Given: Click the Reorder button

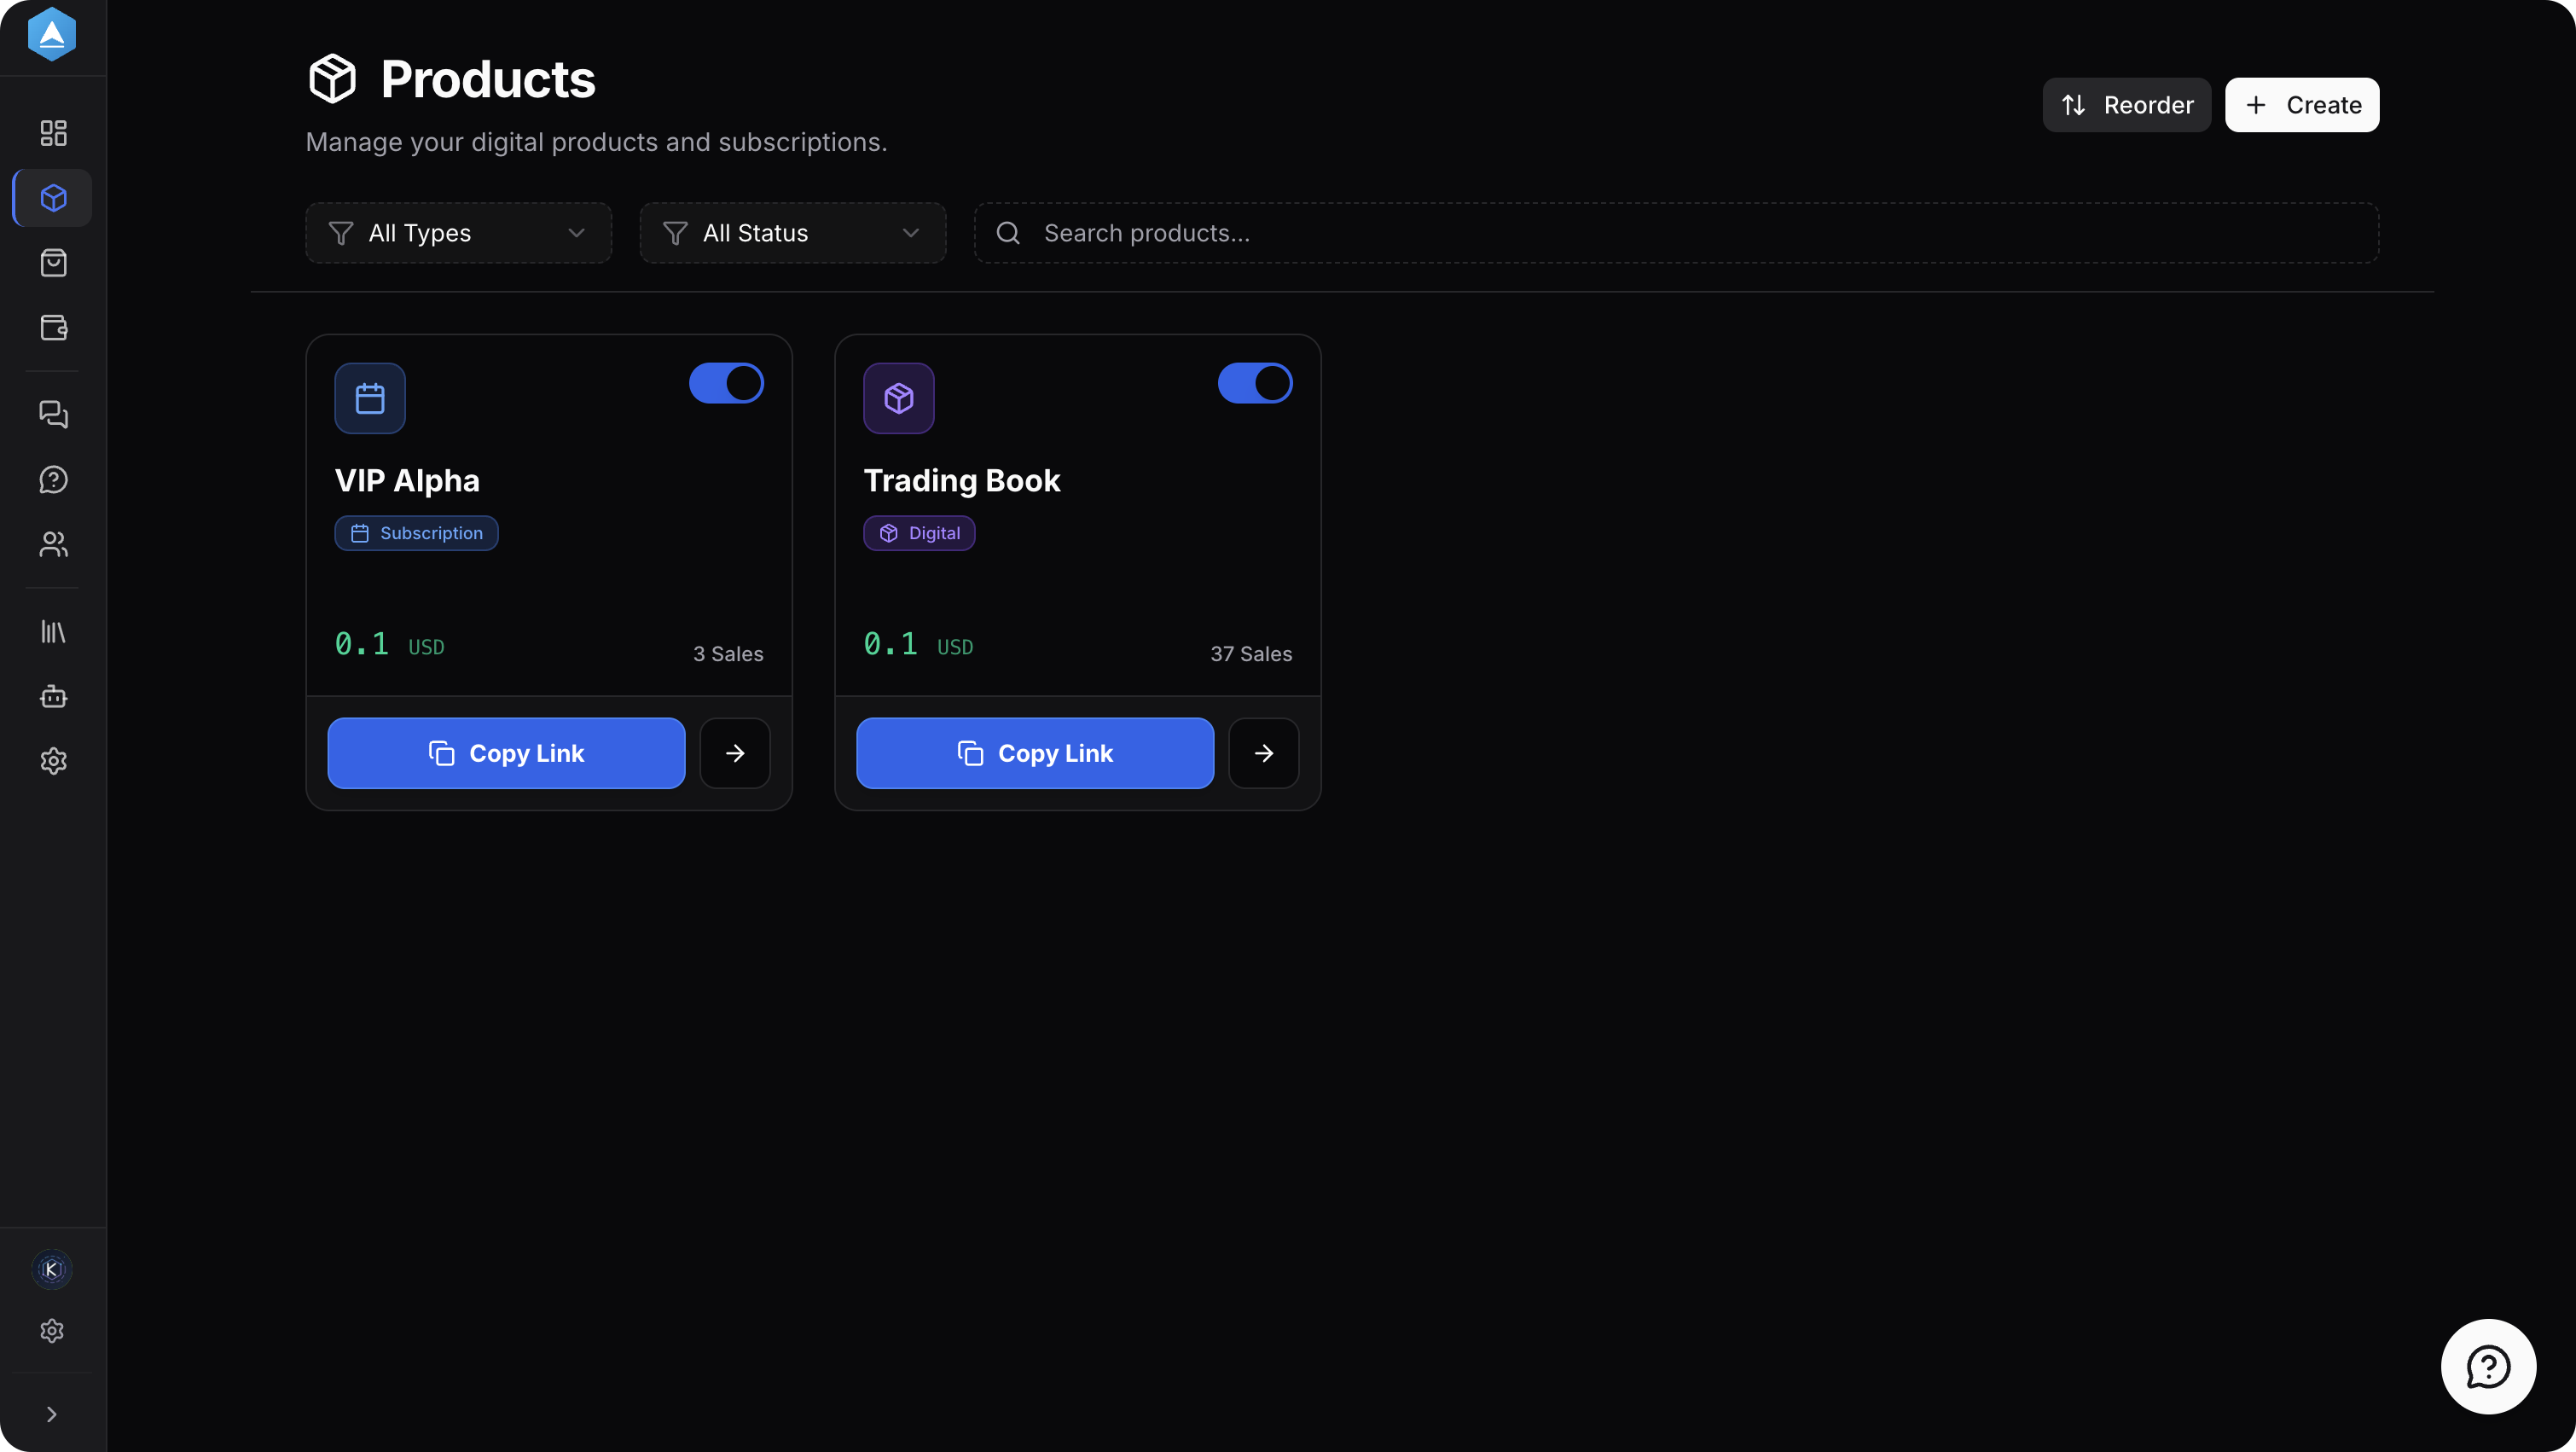Looking at the screenshot, I should [x=2126, y=105].
